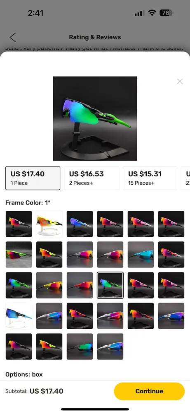Select the blue frame swatch ending row four
190x414 pixels.
click(171, 316)
